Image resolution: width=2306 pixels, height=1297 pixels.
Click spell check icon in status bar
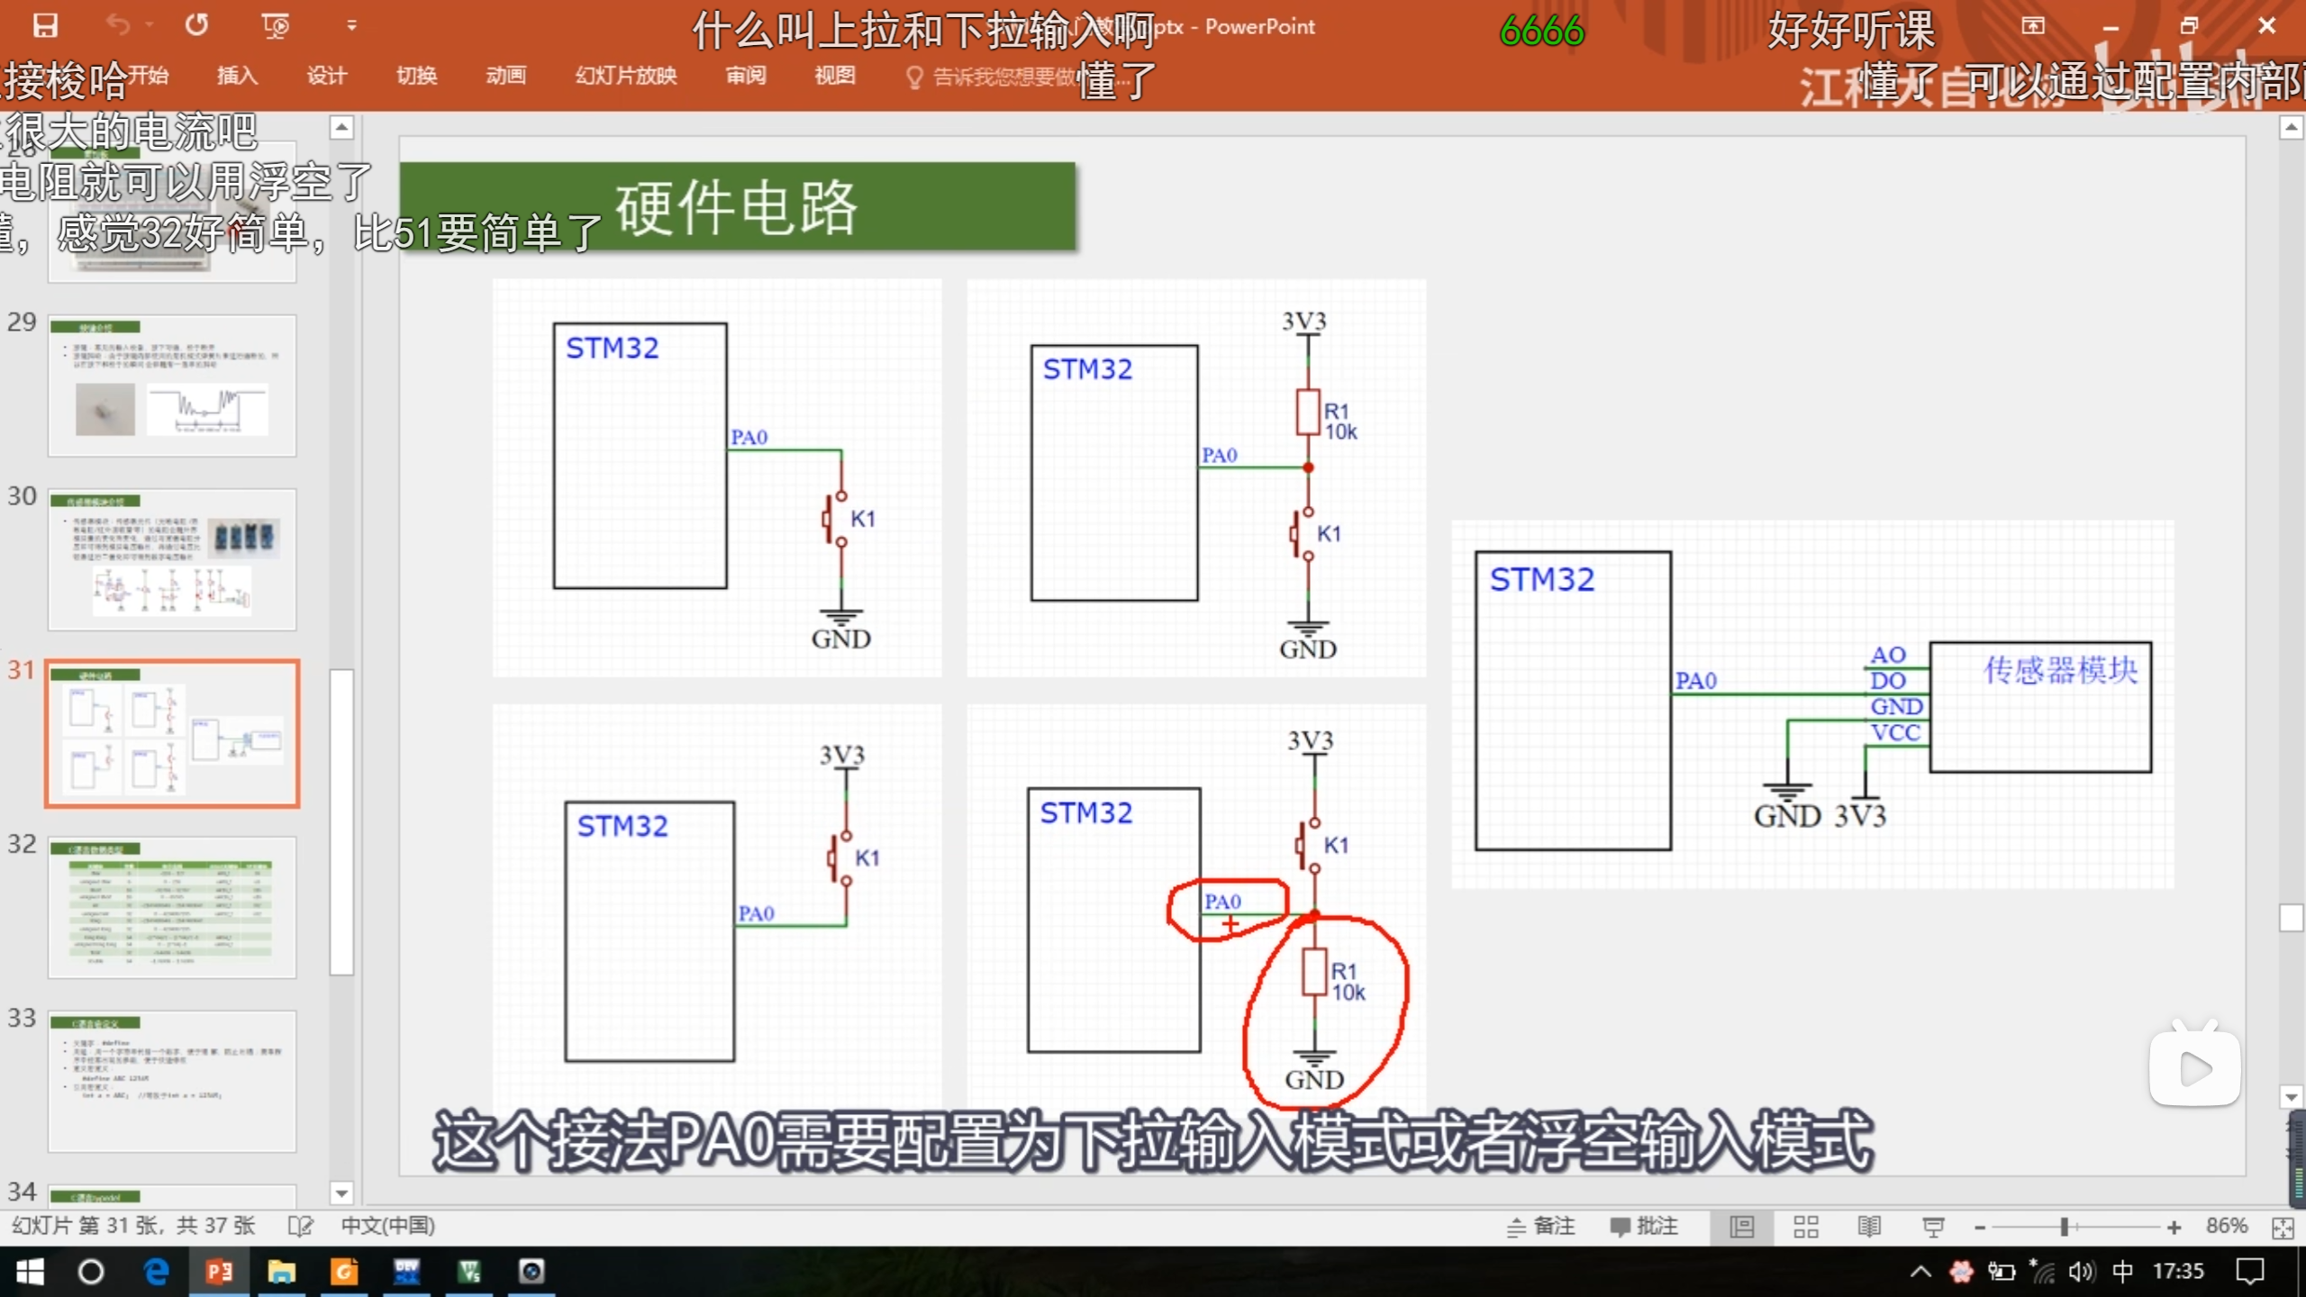click(x=300, y=1226)
